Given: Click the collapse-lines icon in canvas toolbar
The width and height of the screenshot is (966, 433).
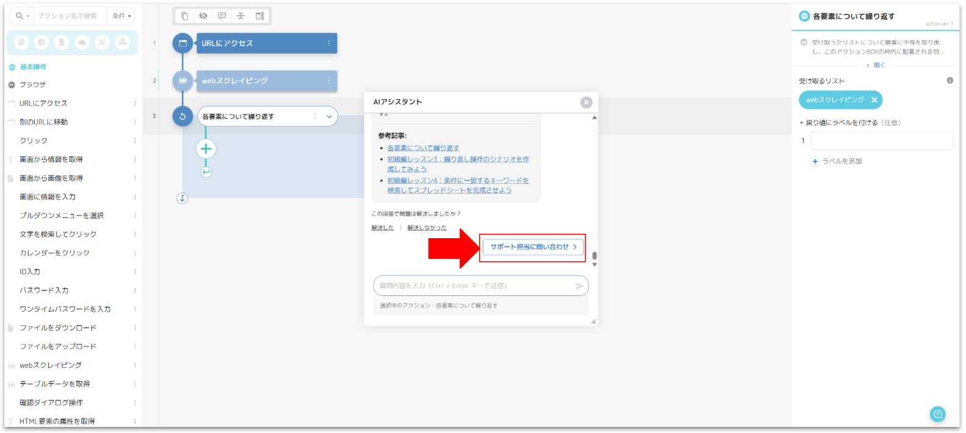Looking at the screenshot, I should [x=241, y=16].
